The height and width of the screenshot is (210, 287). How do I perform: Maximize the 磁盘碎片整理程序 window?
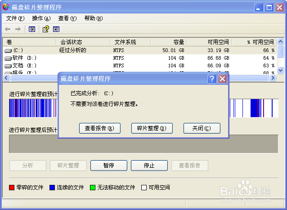pos(269,8)
